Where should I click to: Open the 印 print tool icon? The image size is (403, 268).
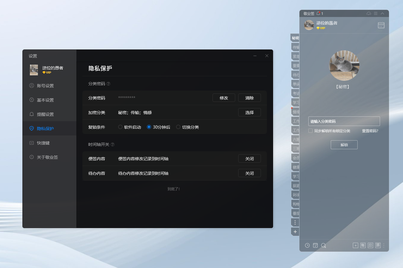point(370,245)
